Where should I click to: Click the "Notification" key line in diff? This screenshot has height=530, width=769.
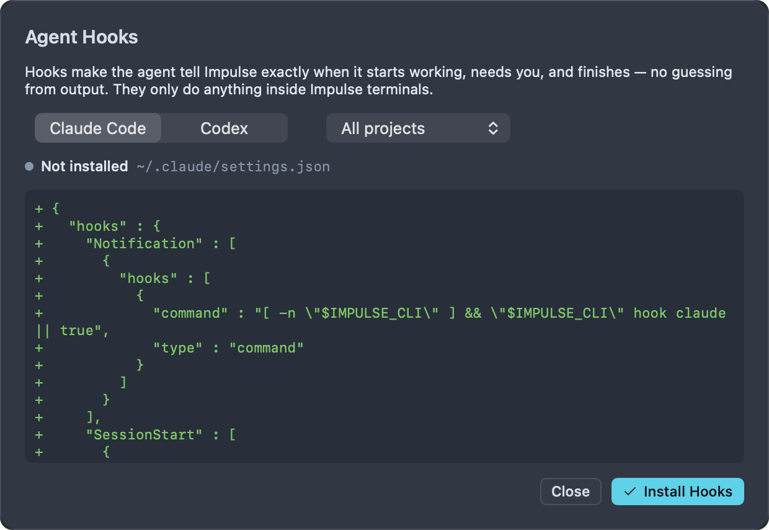136,243
